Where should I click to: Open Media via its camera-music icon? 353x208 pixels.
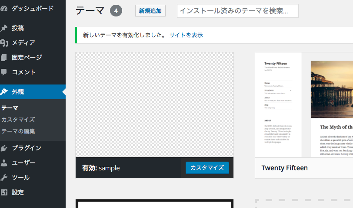(x=4, y=43)
